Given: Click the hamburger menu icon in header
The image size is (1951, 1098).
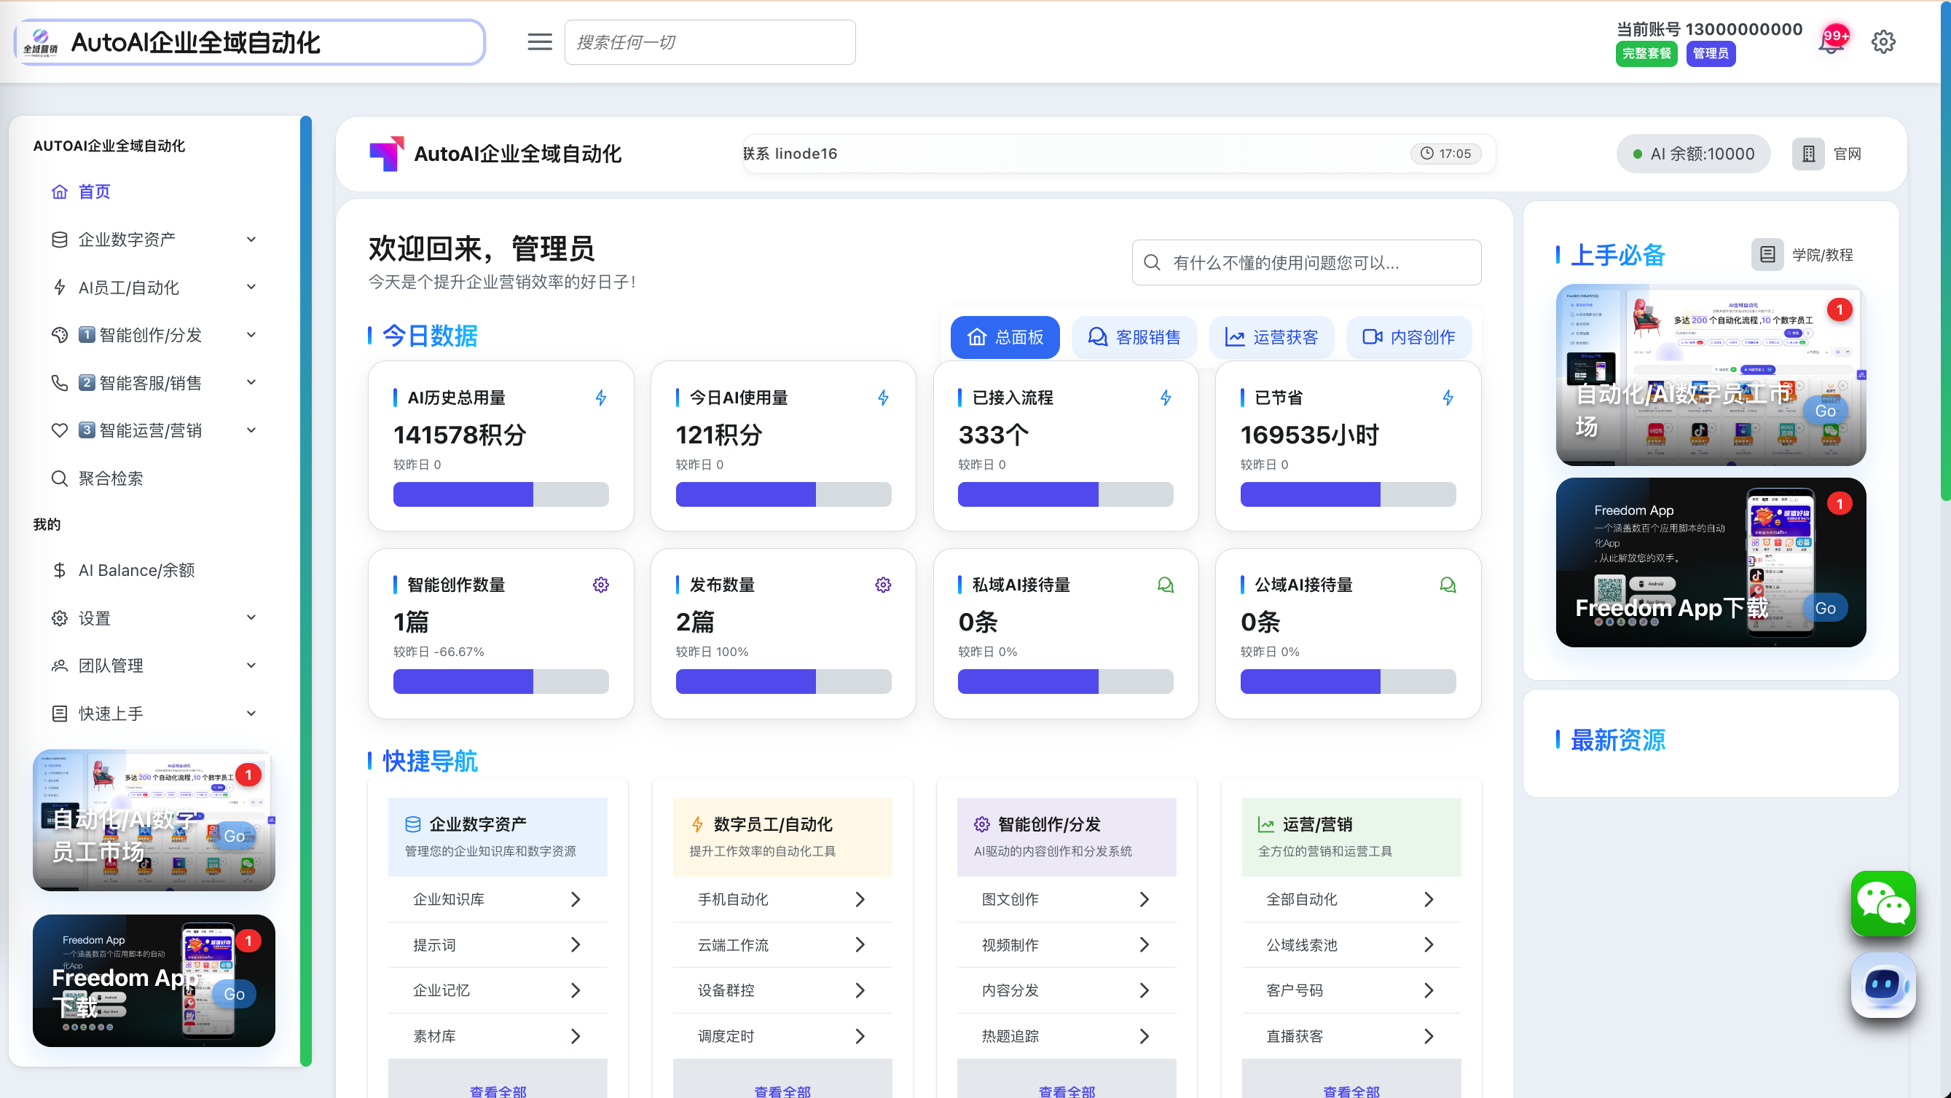Looking at the screenshot, I should (x=539, y=42).
